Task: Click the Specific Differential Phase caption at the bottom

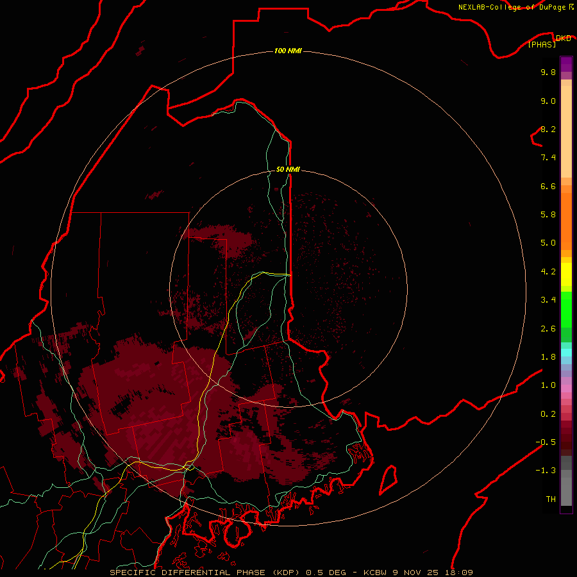Action: (x=291, y=573)
